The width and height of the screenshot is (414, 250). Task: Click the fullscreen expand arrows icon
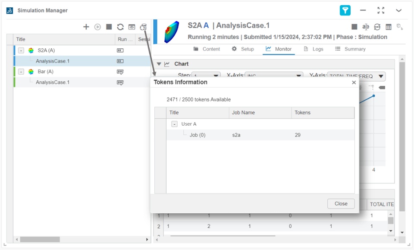tap(381, 10)
